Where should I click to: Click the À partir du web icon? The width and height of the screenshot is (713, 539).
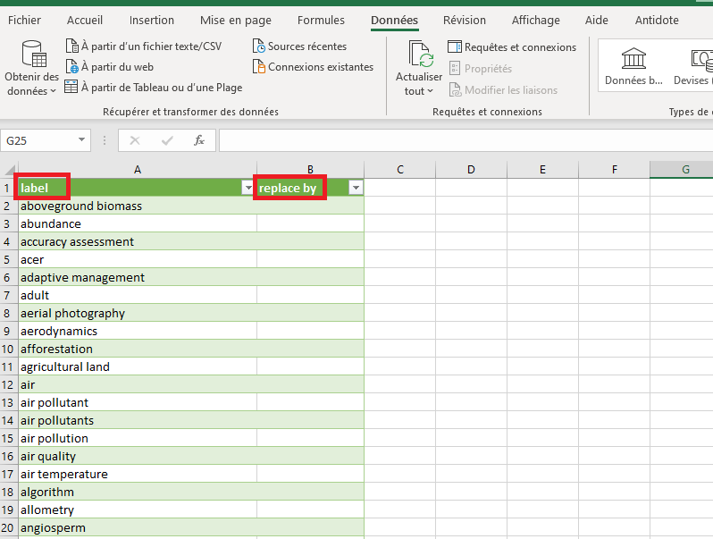click(x=72, y=67)
